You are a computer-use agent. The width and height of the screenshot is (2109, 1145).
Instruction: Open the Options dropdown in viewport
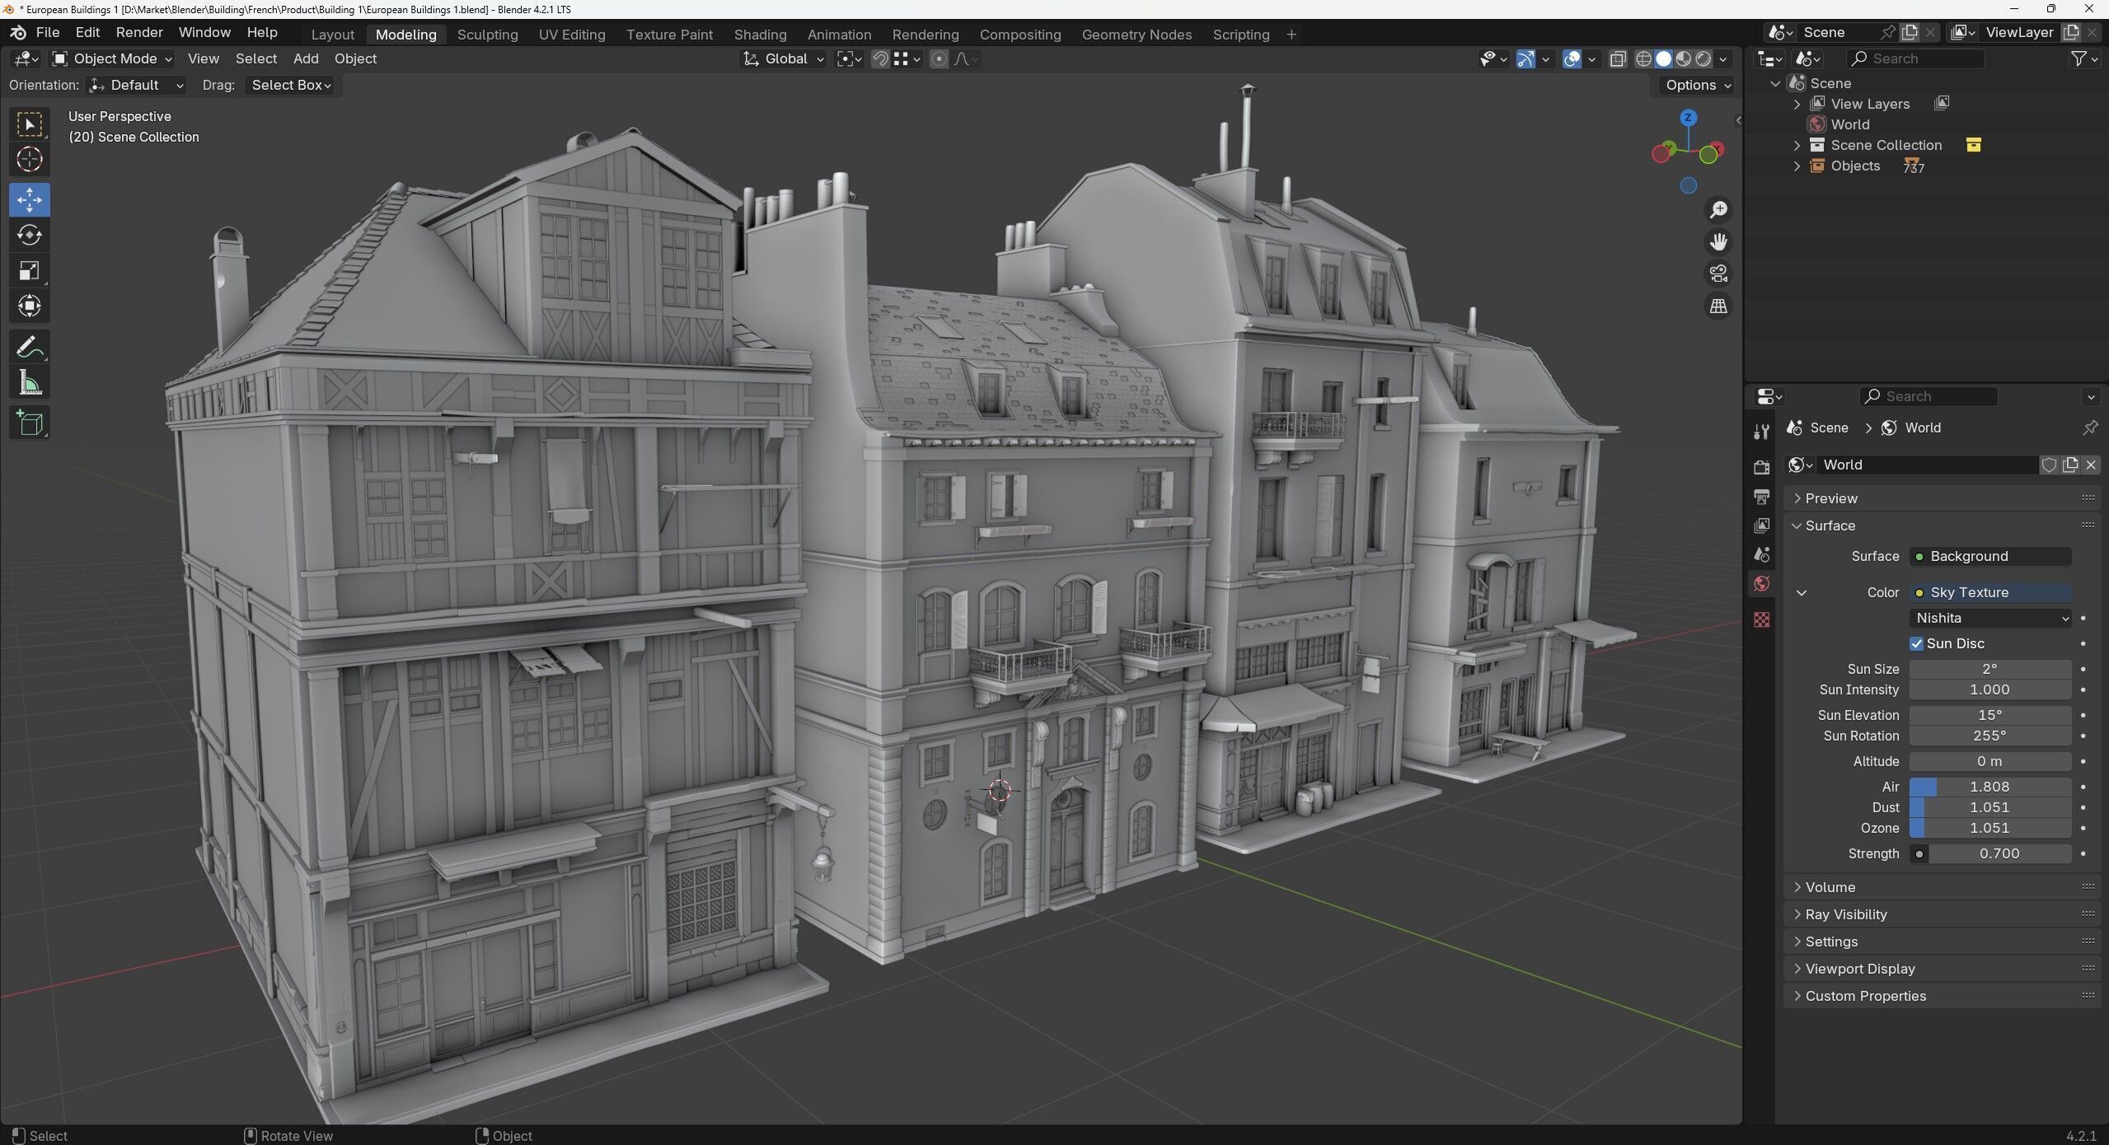[x=1697, y=85]
